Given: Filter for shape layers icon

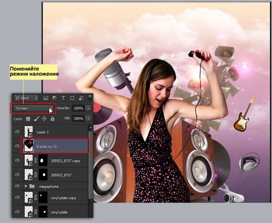Looking at the screenshot, I should click(72, 98).
